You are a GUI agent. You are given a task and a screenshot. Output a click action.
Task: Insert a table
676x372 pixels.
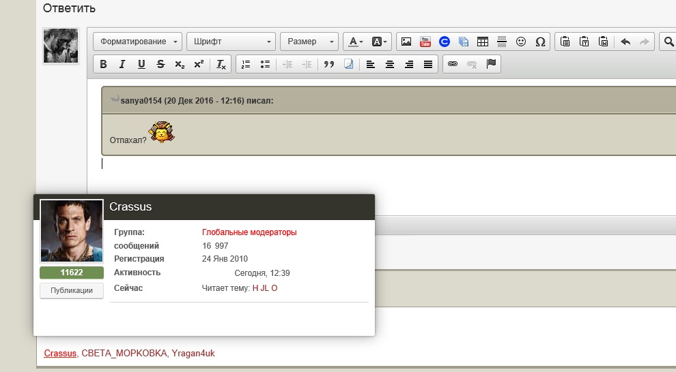point(483,42)
